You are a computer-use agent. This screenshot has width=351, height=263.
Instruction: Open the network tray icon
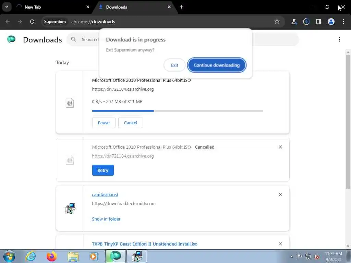308,256
